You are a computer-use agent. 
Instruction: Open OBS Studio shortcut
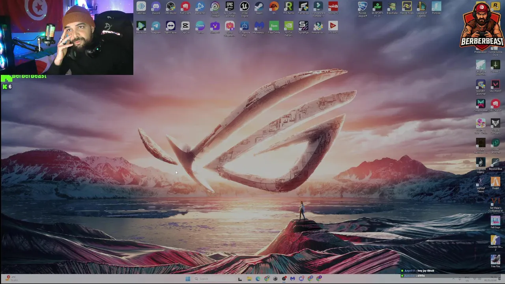[170, 8]
